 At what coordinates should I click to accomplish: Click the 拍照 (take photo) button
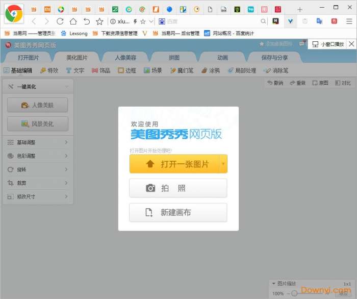pos(178,188)
